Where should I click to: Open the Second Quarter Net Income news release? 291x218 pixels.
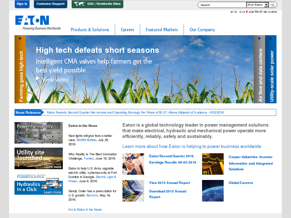tap(135, 112)
